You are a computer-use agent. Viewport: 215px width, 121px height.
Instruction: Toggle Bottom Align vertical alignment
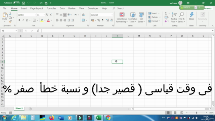click(x=65, y=15)
